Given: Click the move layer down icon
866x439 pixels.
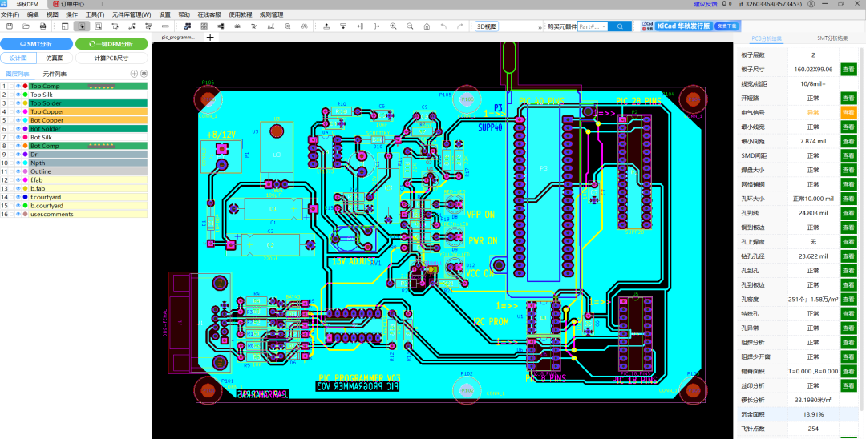Looking at the screenshot, I should coord(343,26).
